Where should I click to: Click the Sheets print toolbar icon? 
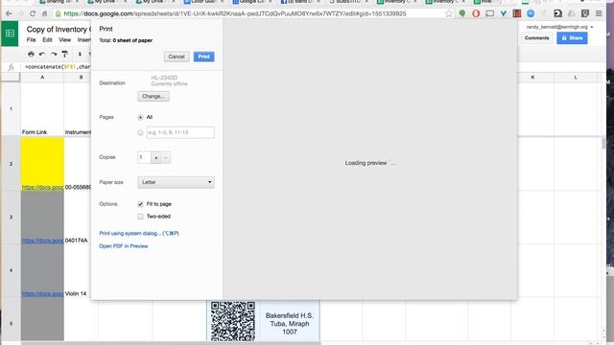31,54
